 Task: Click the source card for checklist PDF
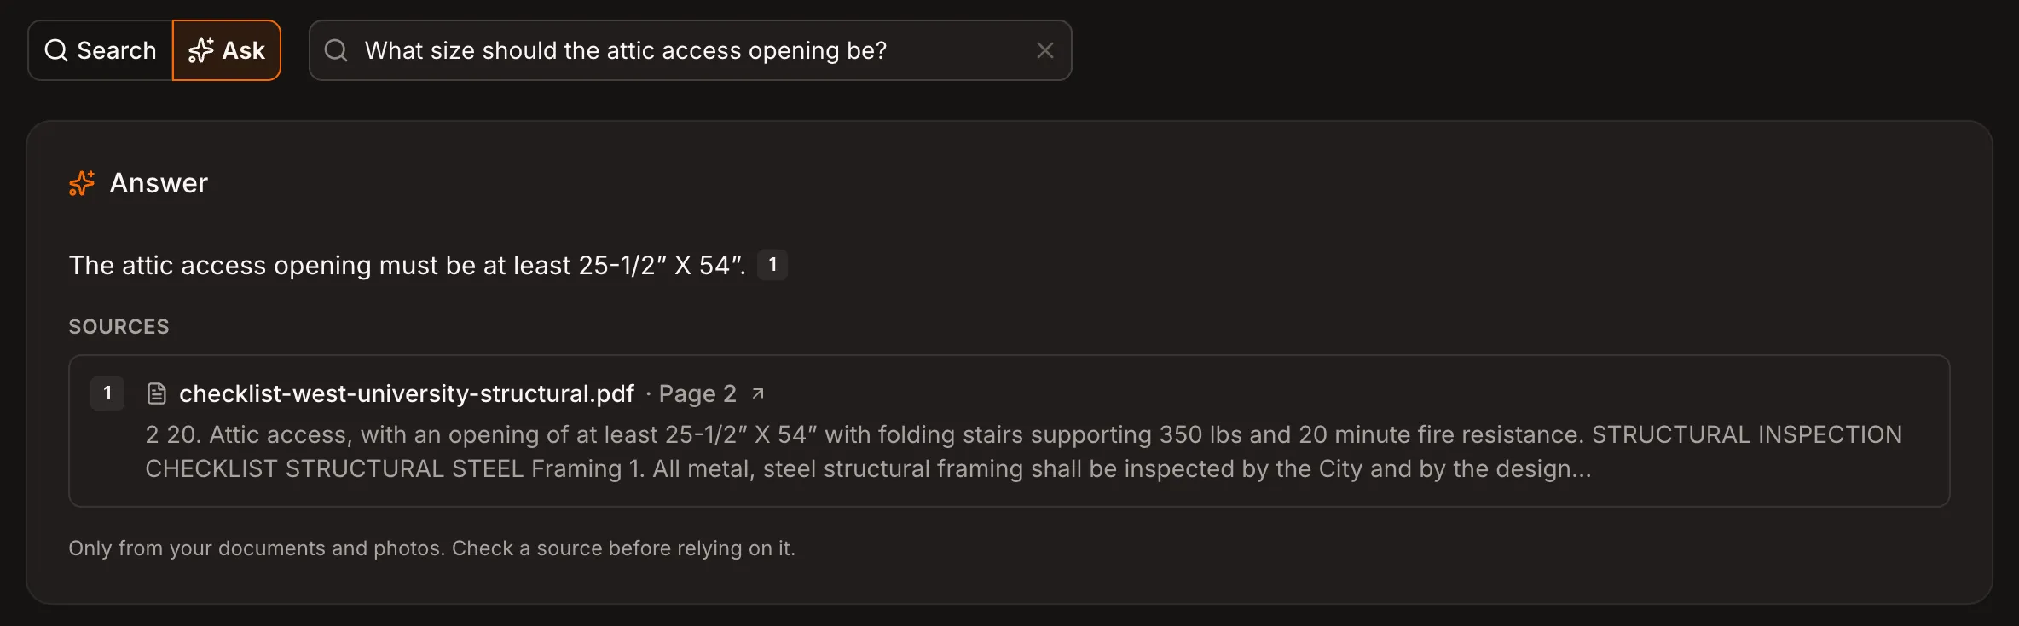1009,431
